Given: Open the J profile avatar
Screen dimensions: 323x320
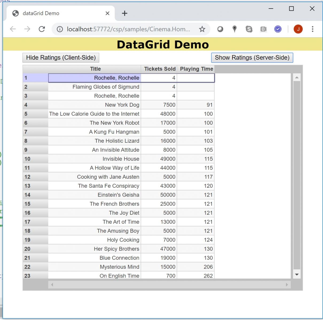Looking at the screenshot, I should pos(298,29).
